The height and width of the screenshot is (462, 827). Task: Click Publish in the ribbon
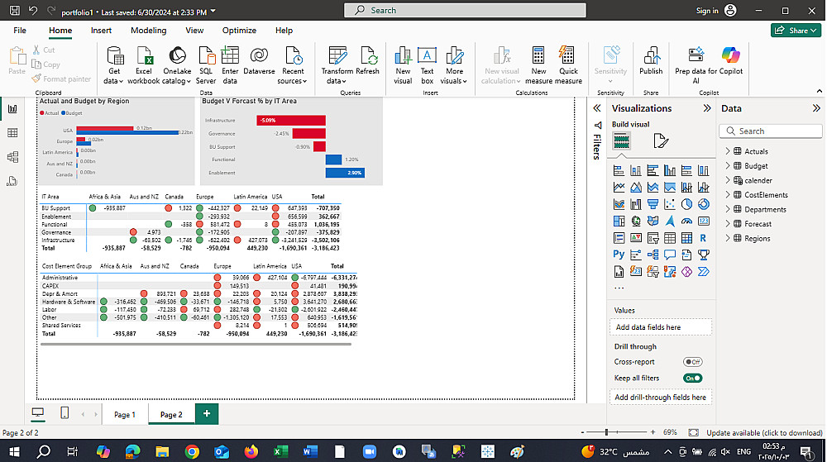click(x=651, y=60)
